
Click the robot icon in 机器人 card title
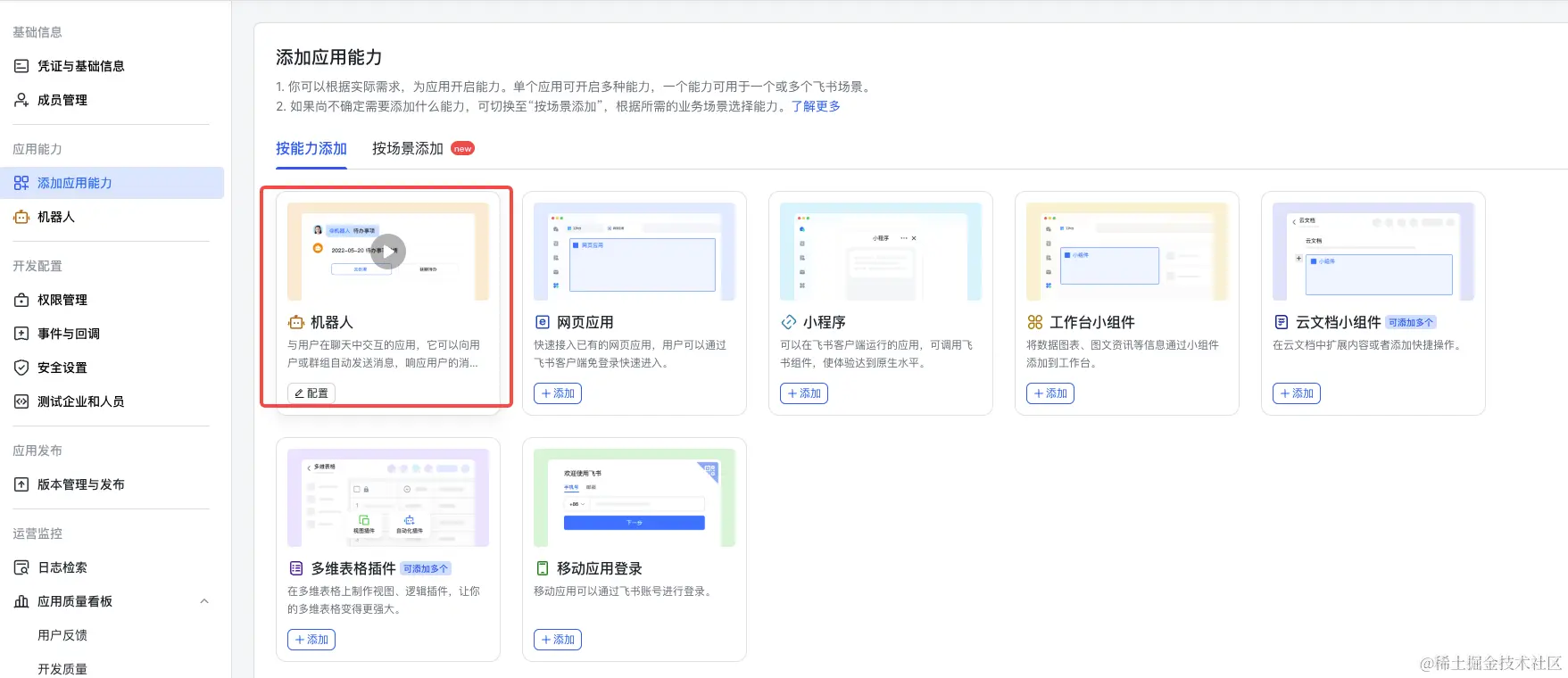296,322
